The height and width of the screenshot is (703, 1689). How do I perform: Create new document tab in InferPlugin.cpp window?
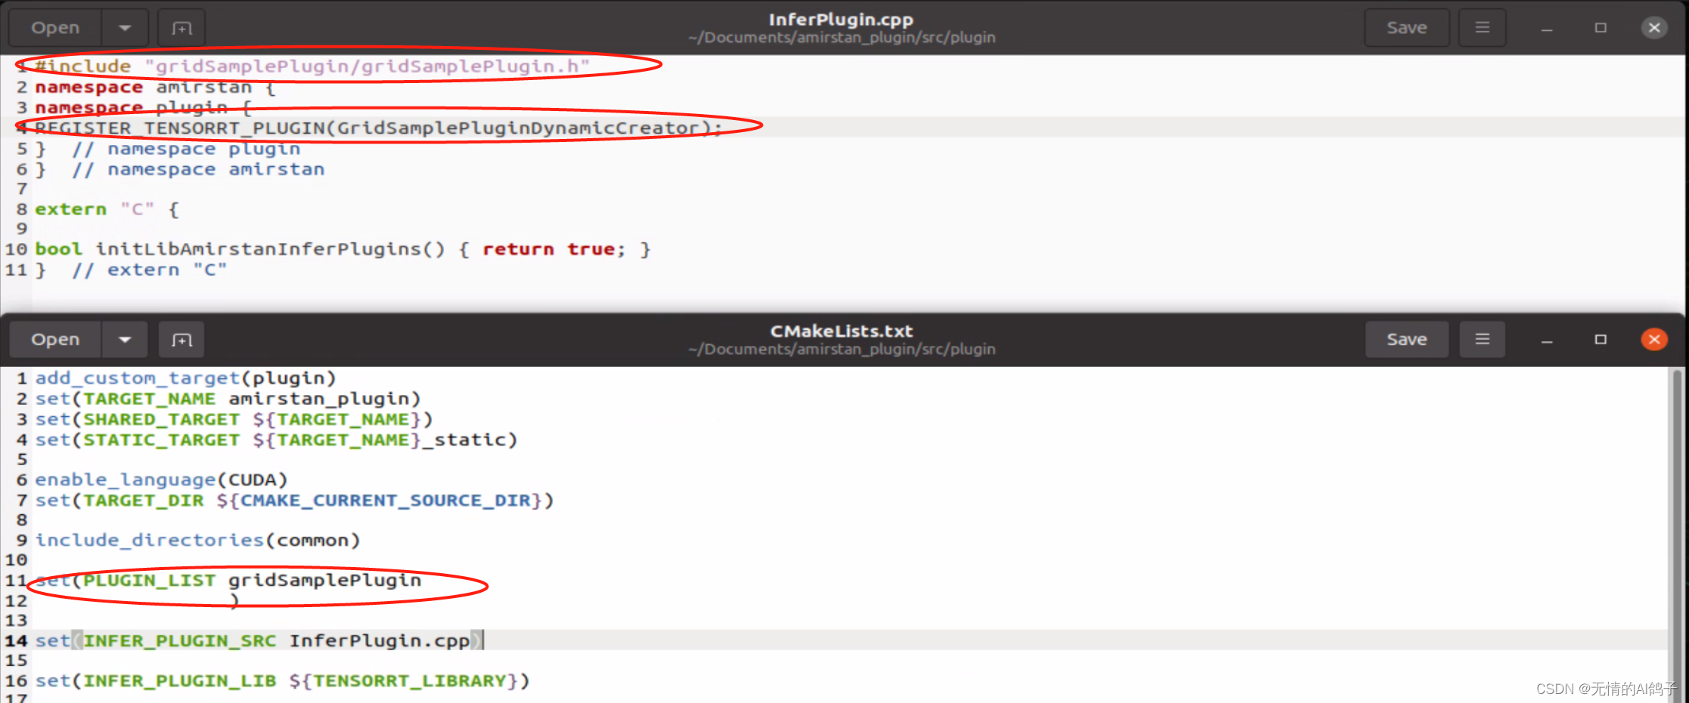(x=181, y=28)
